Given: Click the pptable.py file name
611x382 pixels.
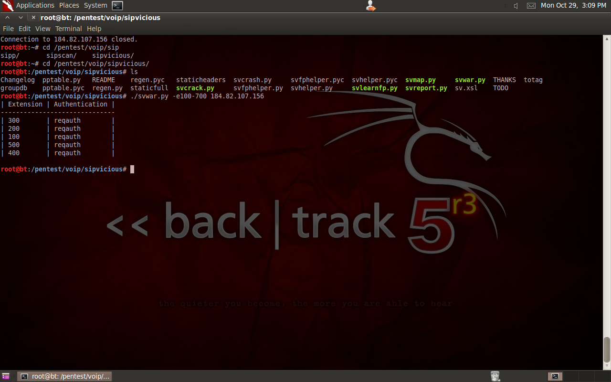Looking at the screenshot, I should tap(62, 80).
